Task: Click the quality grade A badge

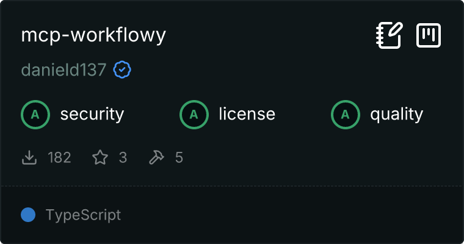Action: pos(346,114)
